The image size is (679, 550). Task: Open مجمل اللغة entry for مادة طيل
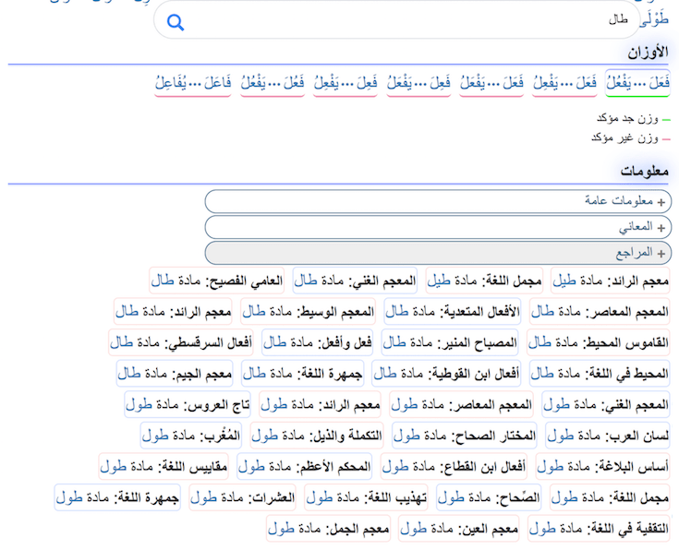(484, 281)
